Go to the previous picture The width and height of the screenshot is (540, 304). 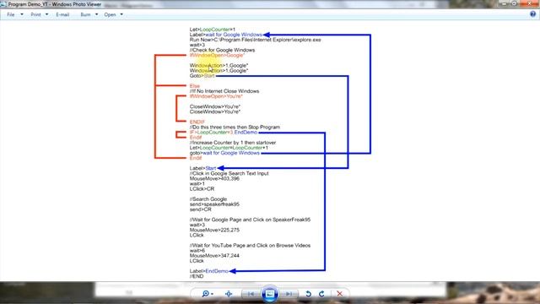[x=251, y=294]
